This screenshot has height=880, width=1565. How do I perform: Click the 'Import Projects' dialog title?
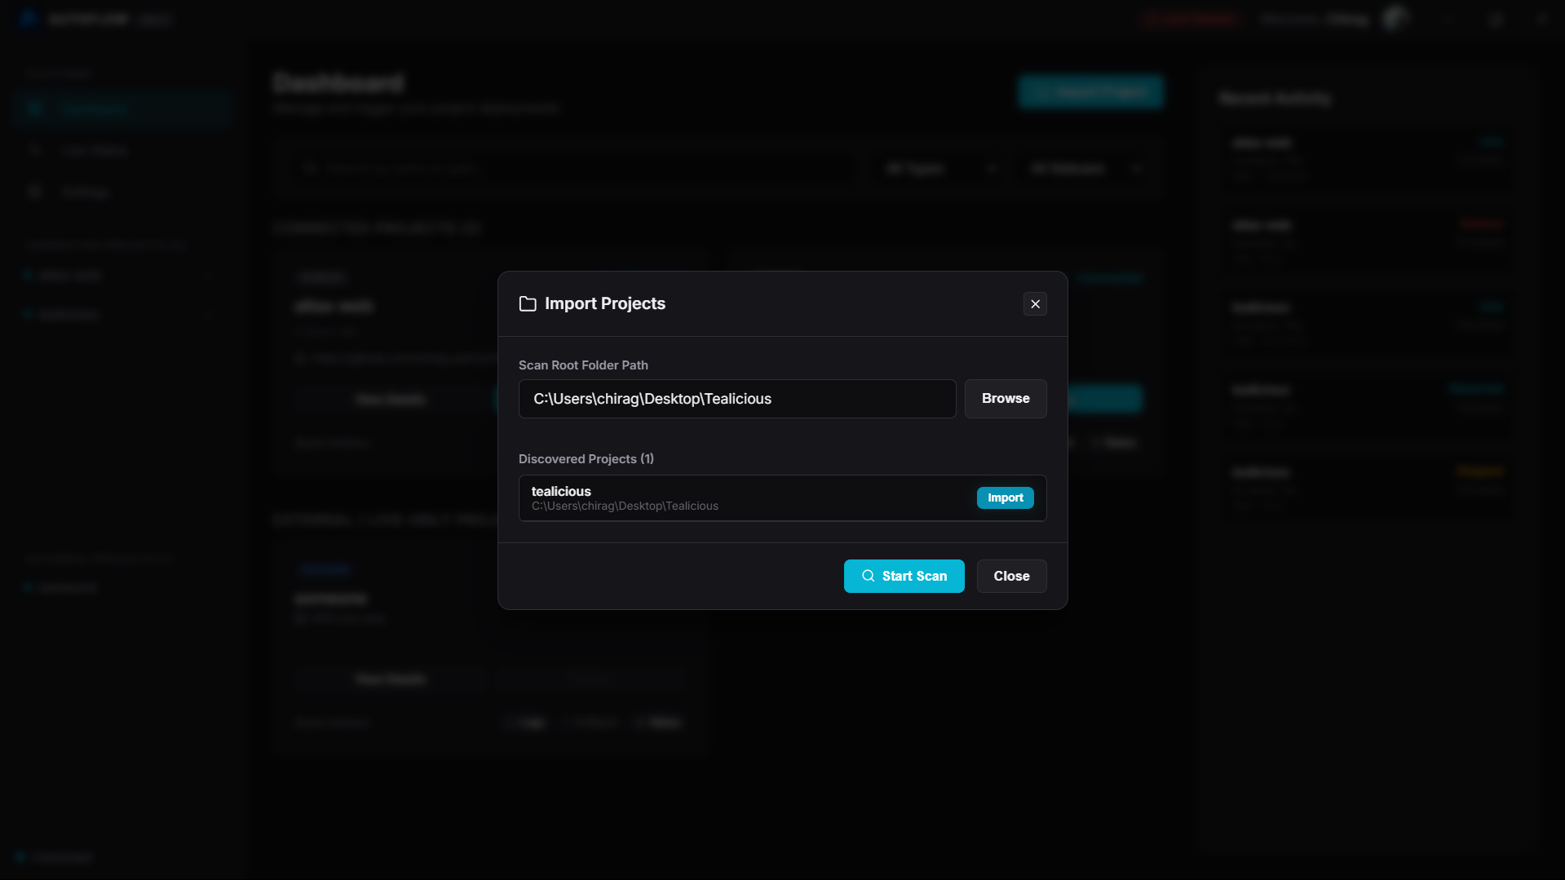tap(605, 303)
